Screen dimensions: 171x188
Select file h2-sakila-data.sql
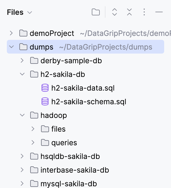[x=83, y=88]
